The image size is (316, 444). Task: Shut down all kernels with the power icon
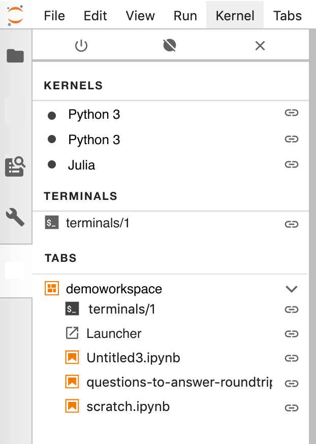point(82,45)
